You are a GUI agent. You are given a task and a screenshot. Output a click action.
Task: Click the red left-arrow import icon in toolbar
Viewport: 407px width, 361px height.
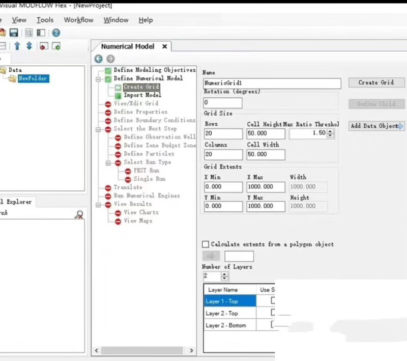pos(43,46)
